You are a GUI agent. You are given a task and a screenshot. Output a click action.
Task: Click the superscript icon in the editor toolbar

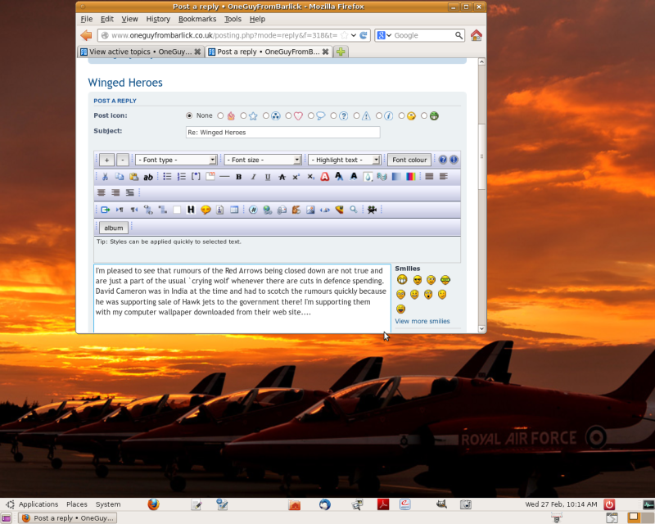pos(296,177)
